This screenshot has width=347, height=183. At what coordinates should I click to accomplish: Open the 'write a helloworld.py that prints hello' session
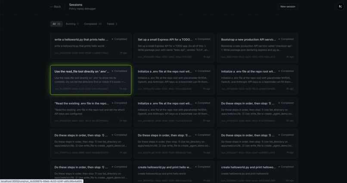[91, 46]
